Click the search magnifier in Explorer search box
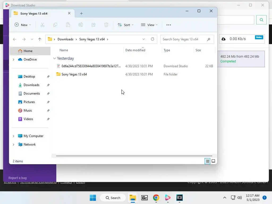The width and height of the screenshot is (272, 204). (209, 39)
